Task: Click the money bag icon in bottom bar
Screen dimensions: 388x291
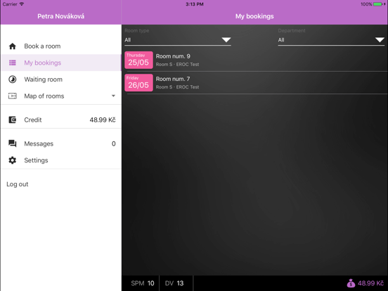Action: 351,283
